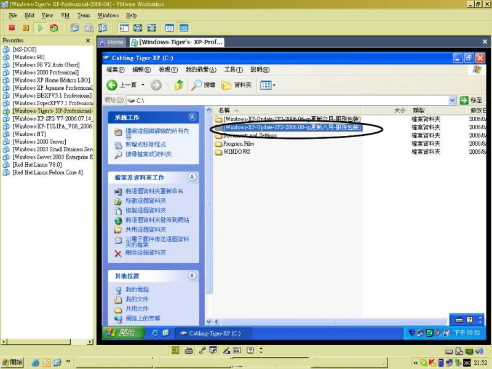Screen dimensions: 492x369
Task: Open the Windows menu in VMware
Action: [108, 15]
